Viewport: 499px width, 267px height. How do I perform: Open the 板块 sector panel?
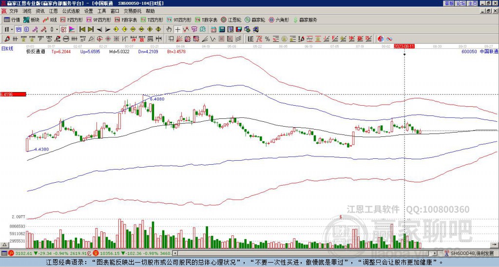(31, 19)
